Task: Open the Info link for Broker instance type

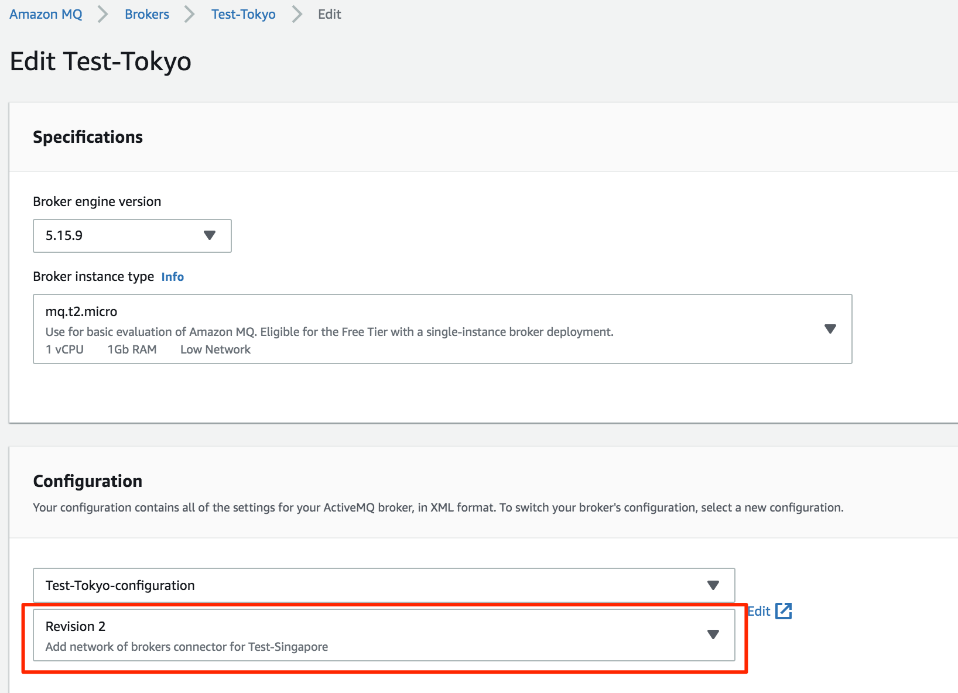Action: [173, 277]
